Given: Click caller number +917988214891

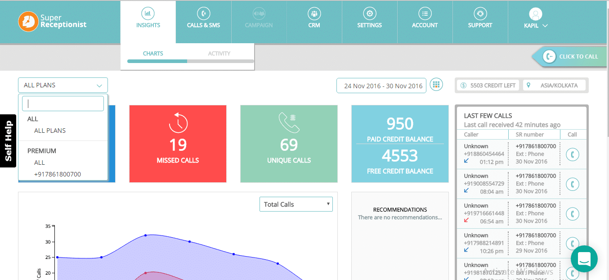Looking at the screenshot, I should click(x=484, y=243).
